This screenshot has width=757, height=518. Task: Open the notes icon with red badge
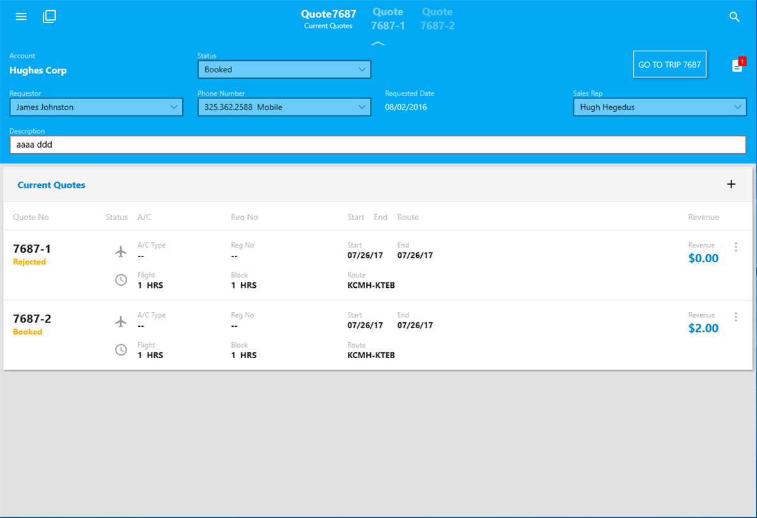tap(738, 65)
